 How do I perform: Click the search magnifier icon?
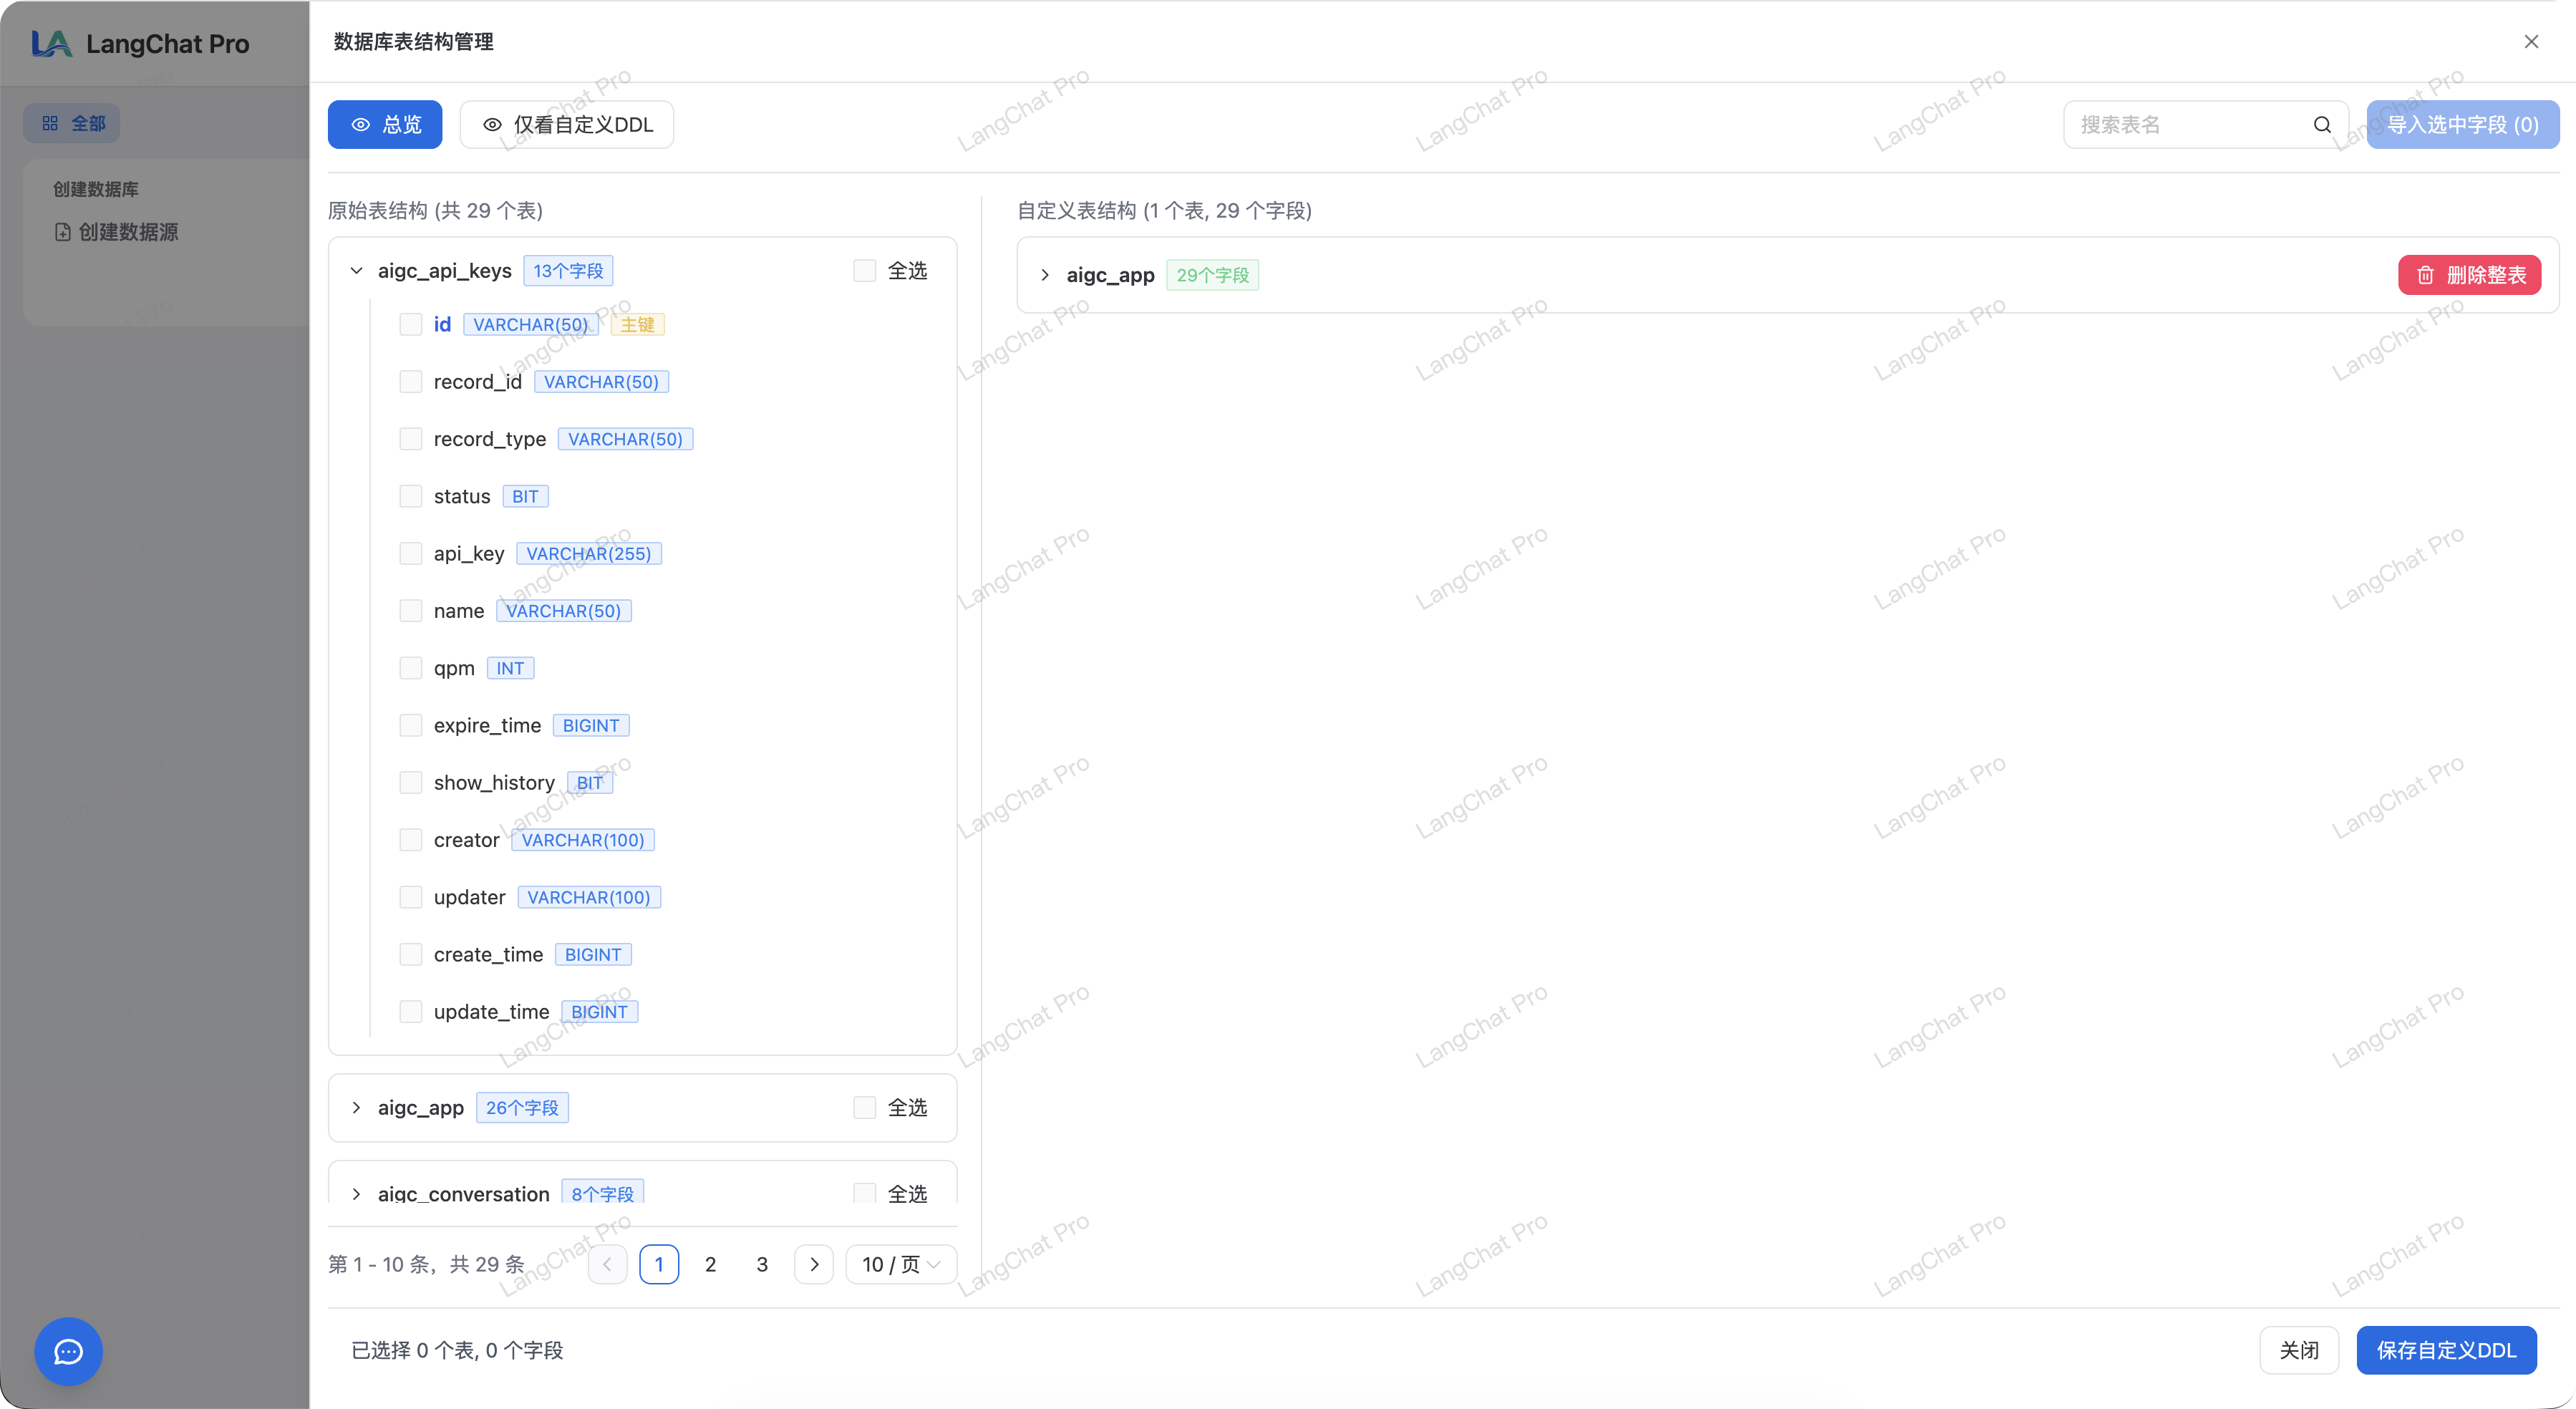(x=2322, y=125)
